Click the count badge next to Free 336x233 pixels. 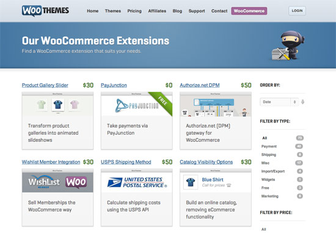pos(300,188)
